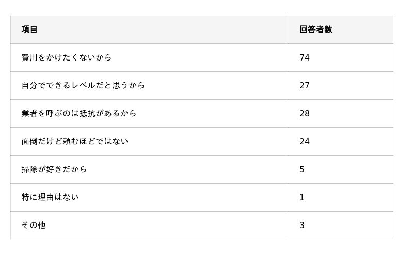Image resolution: width=413 pixels, height=255 pixels.
Task: Click the respondent count 28
Action: click(305, 113)
